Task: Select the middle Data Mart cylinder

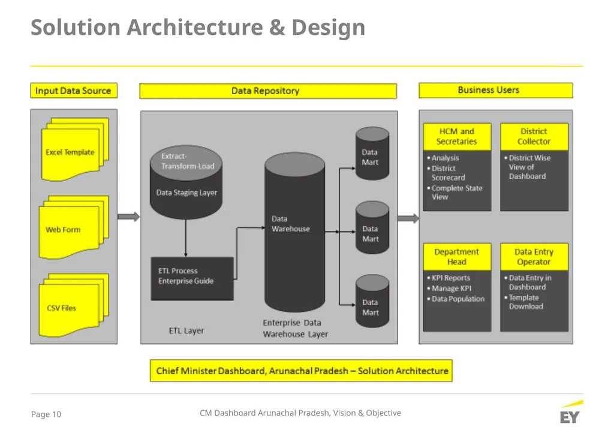Action: coord(372,228)
